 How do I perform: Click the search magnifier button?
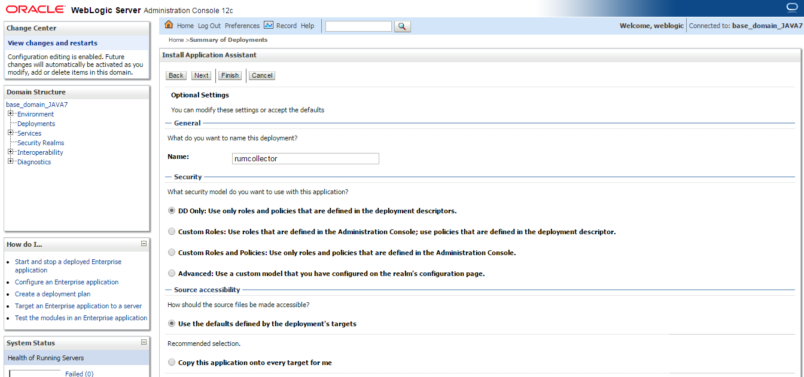click(x=403, y=26)
